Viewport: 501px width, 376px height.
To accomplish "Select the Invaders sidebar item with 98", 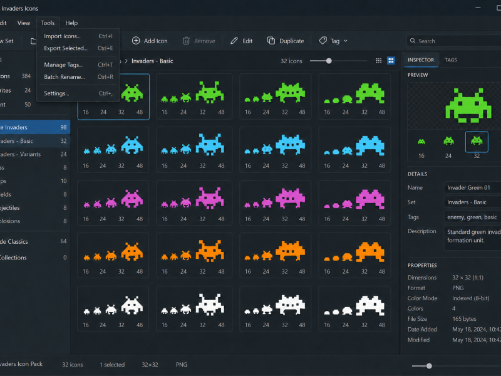I will click(35, 127).
